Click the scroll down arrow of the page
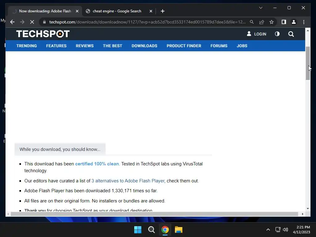The image size is (316, 237). [308, 209]
